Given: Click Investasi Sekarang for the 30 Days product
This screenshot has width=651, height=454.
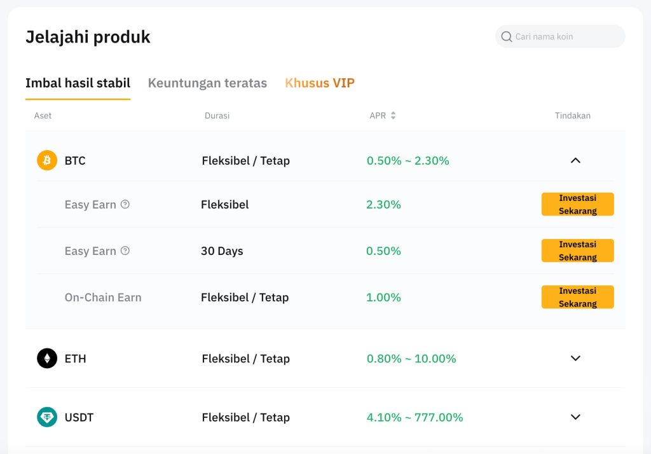Looking at the screenshot, I should click(577, 251).
